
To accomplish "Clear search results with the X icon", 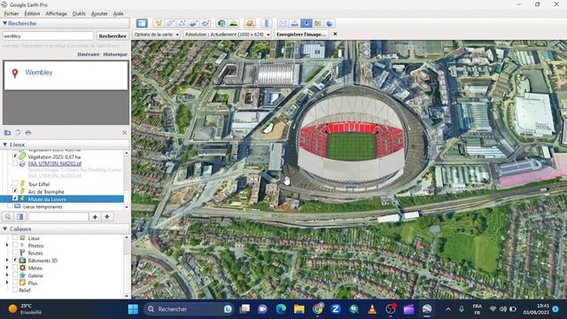I will tap(124, 133).
